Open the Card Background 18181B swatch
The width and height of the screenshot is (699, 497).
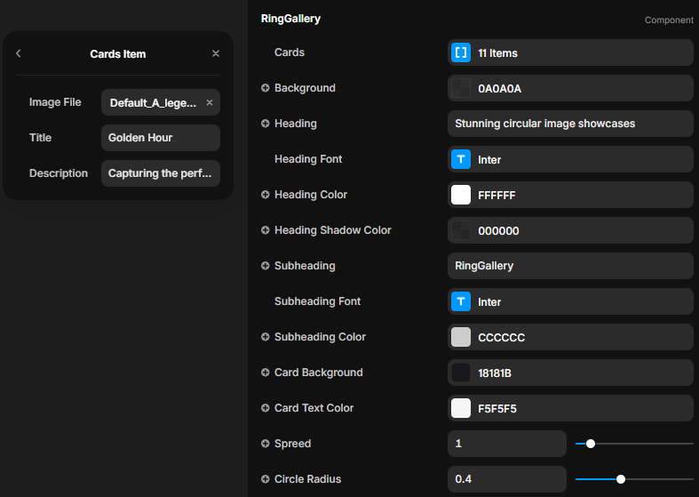461,373
